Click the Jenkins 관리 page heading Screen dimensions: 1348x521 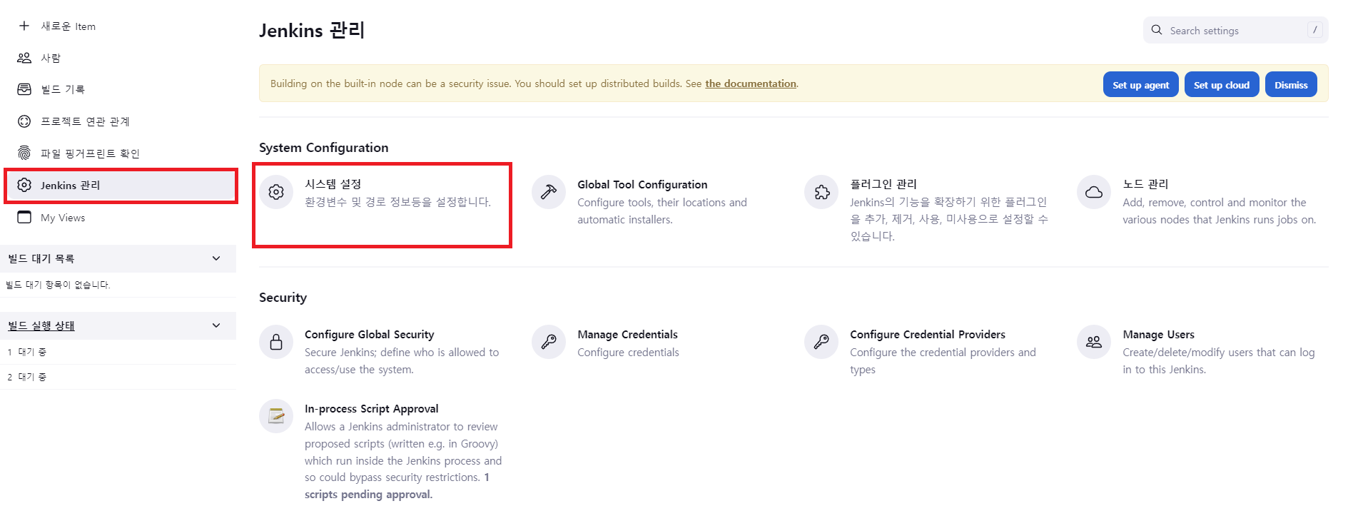pyautogui.click(x=312, y=30)
